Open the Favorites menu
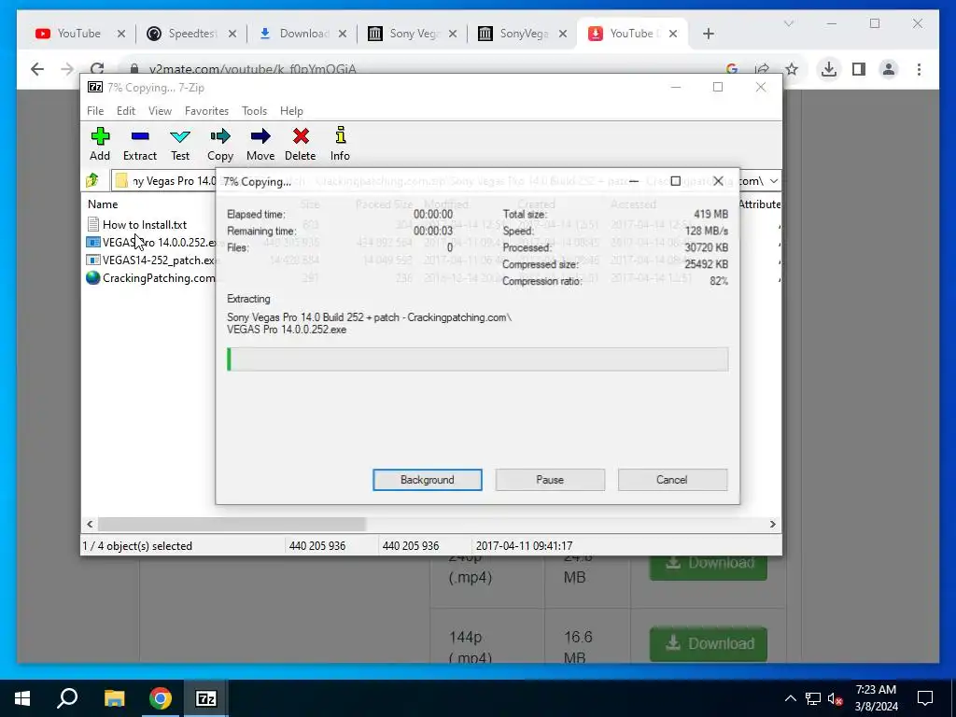The width and height of the screenshot is (956, 717). tap(206, 111)
